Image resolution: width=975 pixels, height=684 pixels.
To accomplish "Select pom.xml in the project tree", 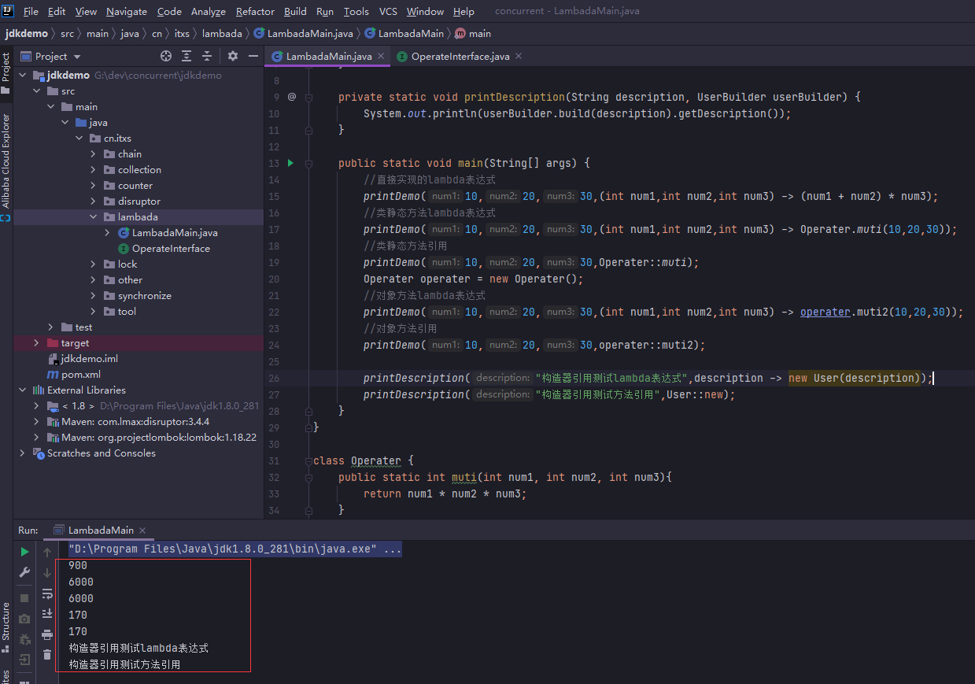I will point(81,374).
